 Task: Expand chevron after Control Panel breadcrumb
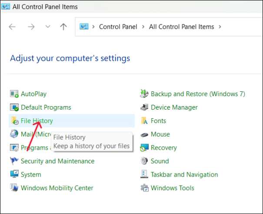pos(143,27)
